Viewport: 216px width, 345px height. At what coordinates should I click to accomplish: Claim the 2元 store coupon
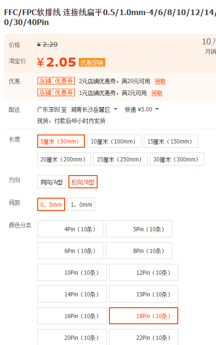[160, 81]
